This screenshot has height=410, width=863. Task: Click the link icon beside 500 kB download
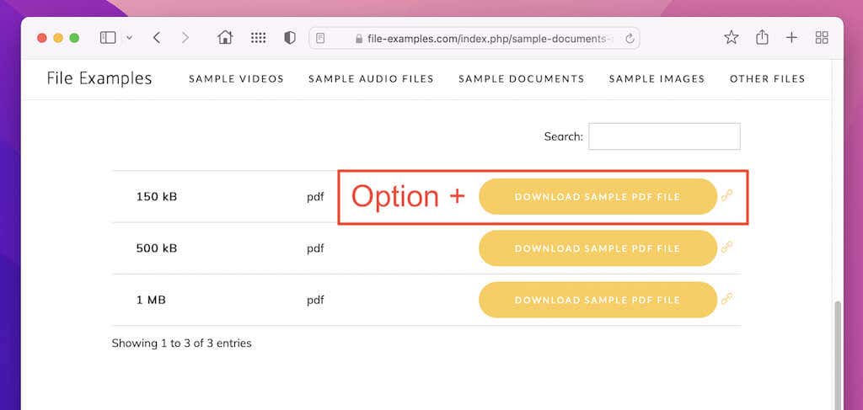727,248
